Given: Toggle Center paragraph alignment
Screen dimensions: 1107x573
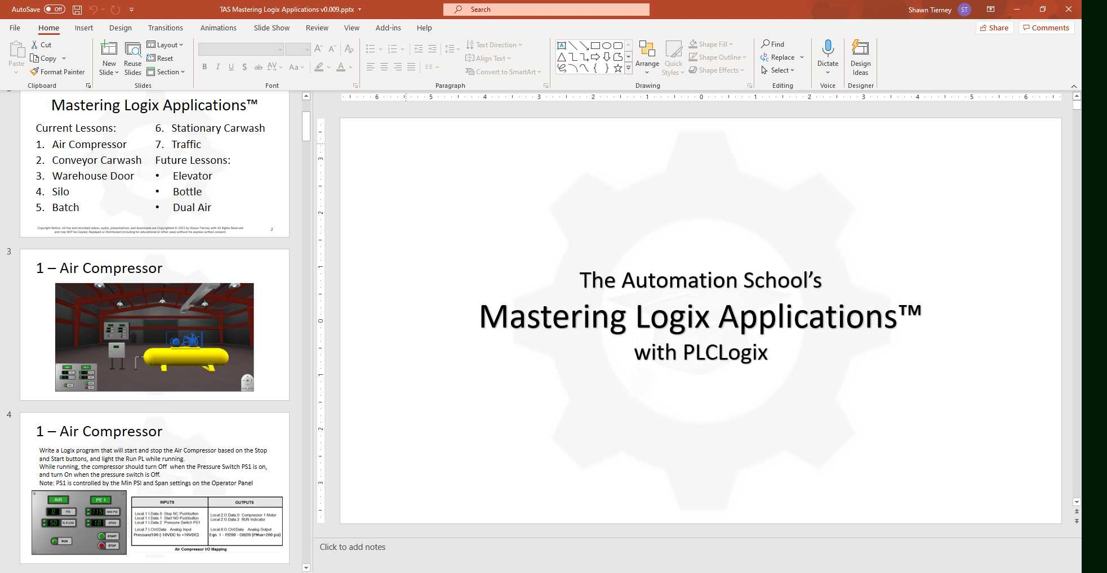Looking at the screenshot, I should (384, 67).
